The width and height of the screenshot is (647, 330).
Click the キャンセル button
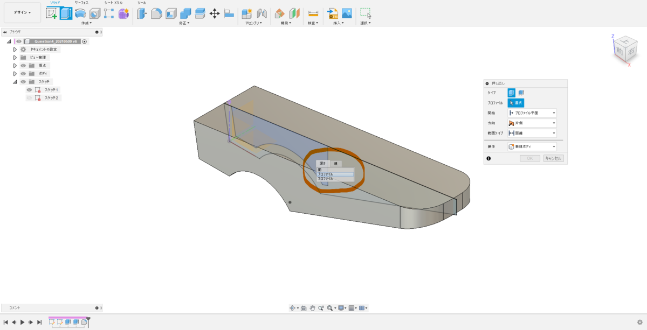553,158
